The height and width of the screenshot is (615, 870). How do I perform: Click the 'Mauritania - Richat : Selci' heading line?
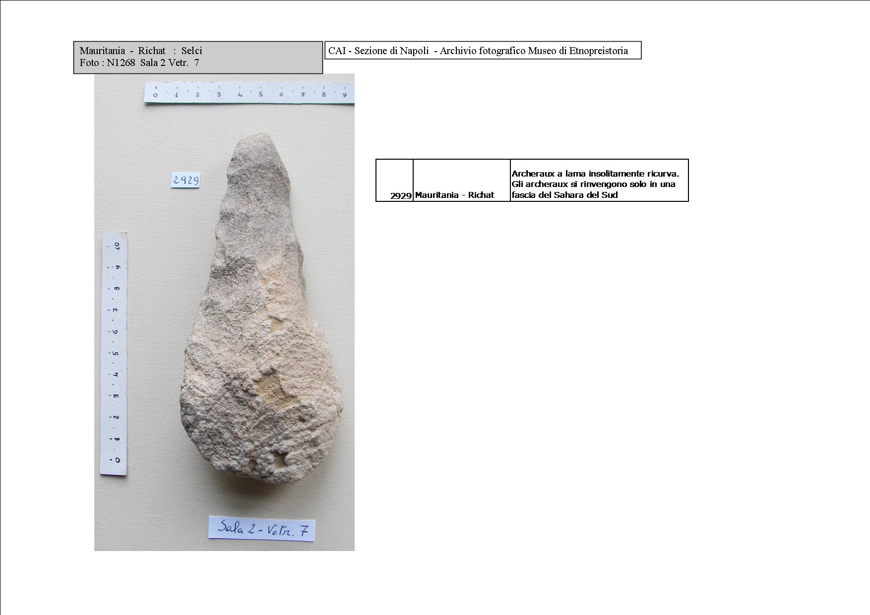tap(140, 51)
